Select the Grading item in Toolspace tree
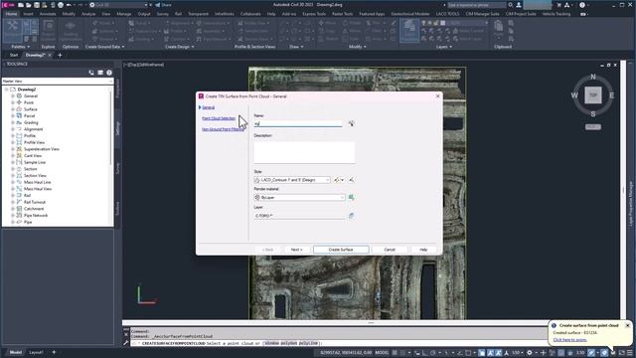636x358 pixels. tap(31, 122)
